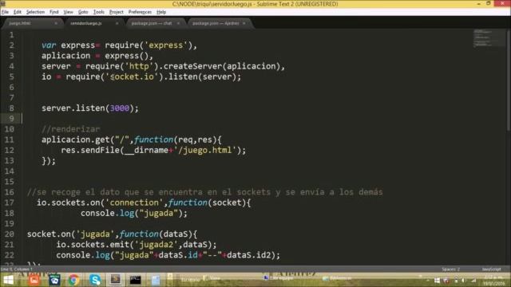Viewport: 511px width, 287px height.
Task: Click the Line 9, Column 1 status text
Action: [17, 269]
